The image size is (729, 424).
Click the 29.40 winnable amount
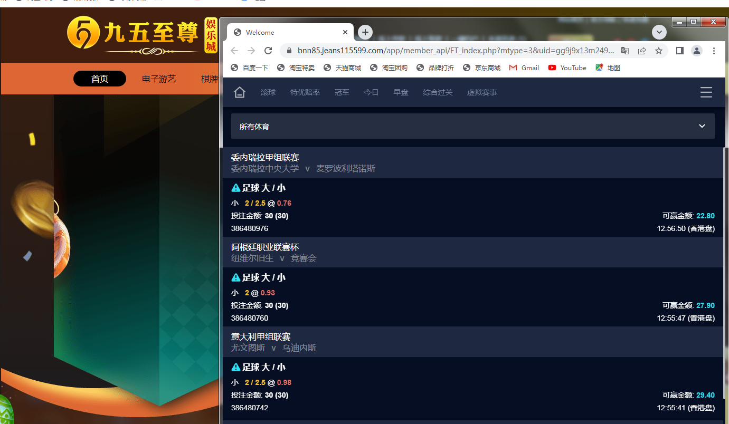click(x=705, y=395)
